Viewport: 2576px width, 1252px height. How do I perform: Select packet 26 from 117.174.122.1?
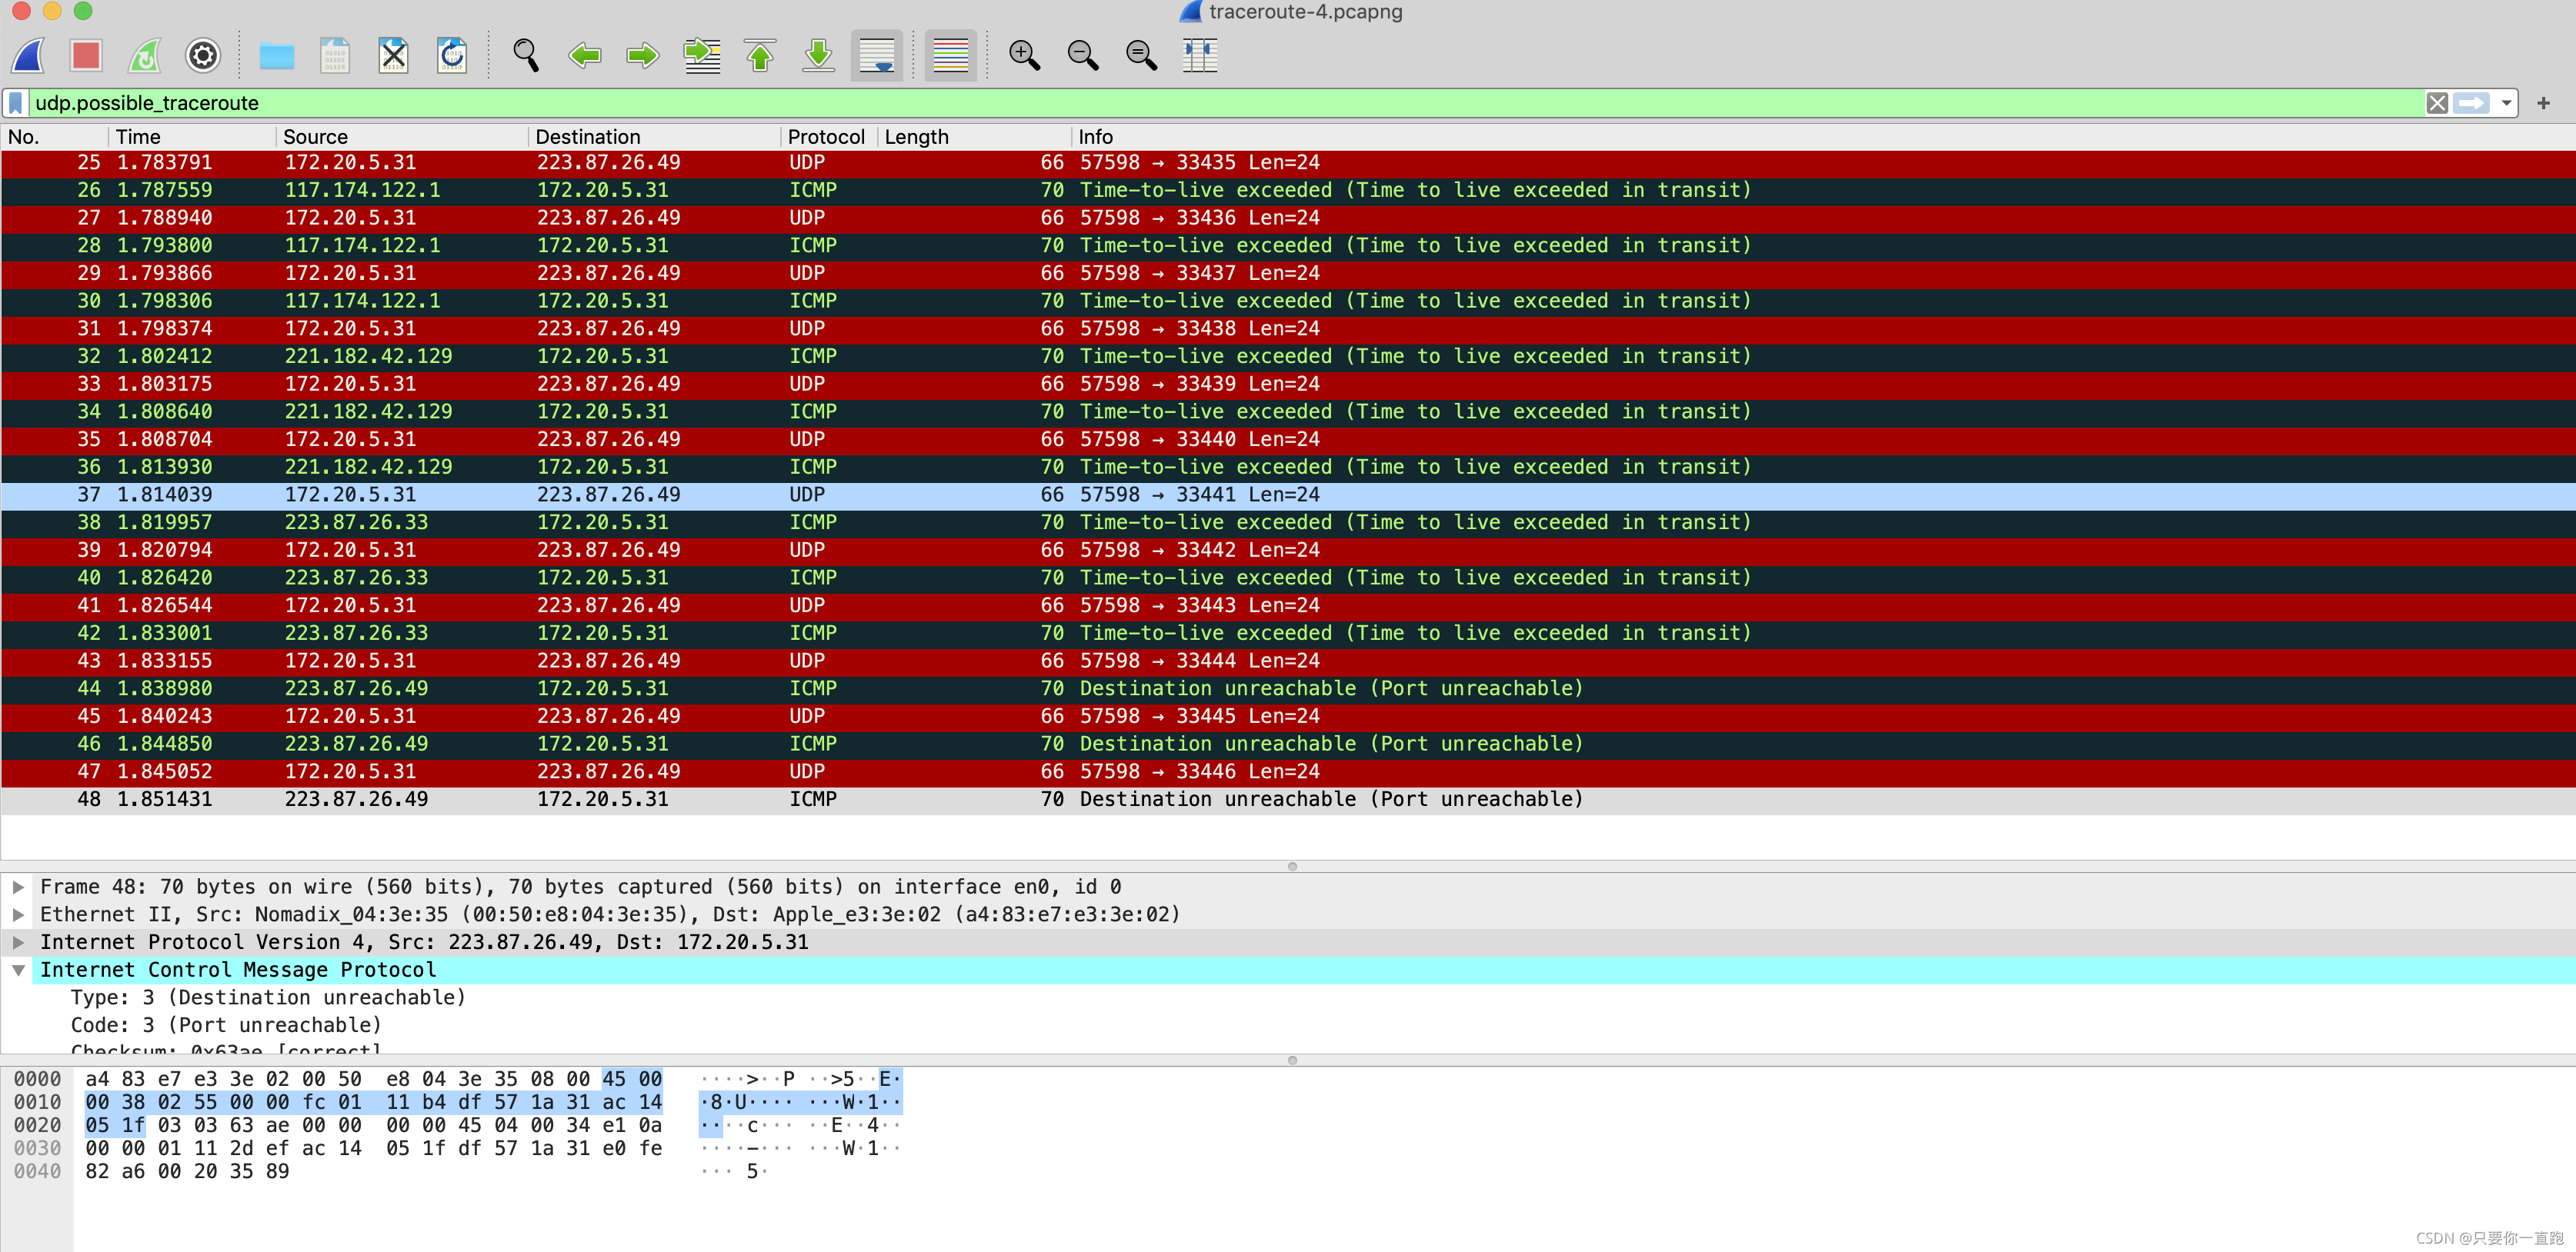(x=1288, y=190)
